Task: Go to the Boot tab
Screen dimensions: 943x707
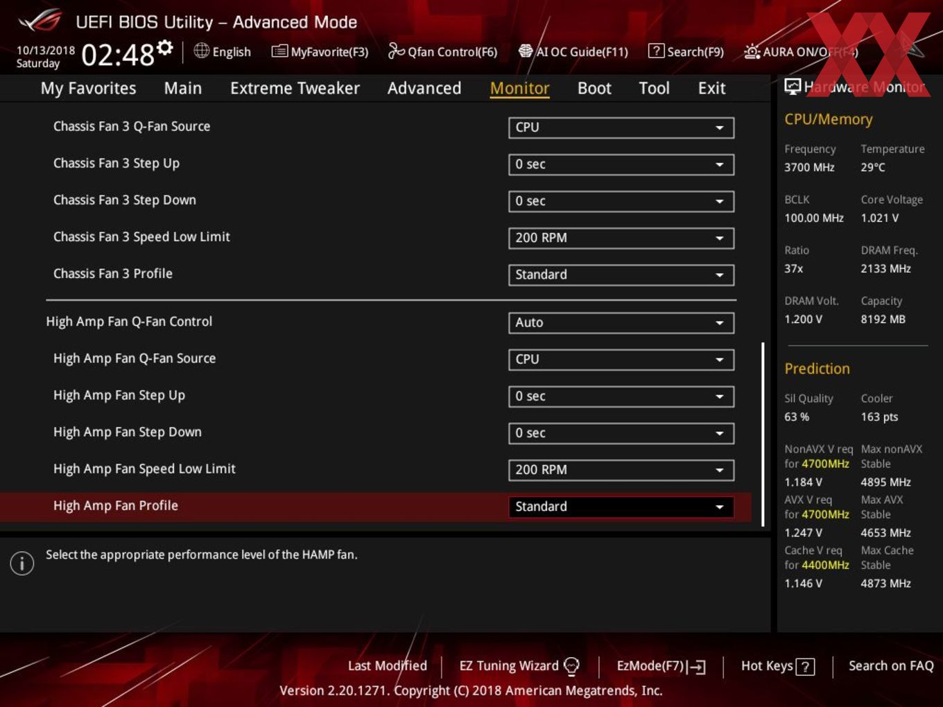Action: [x=594, y=88]
